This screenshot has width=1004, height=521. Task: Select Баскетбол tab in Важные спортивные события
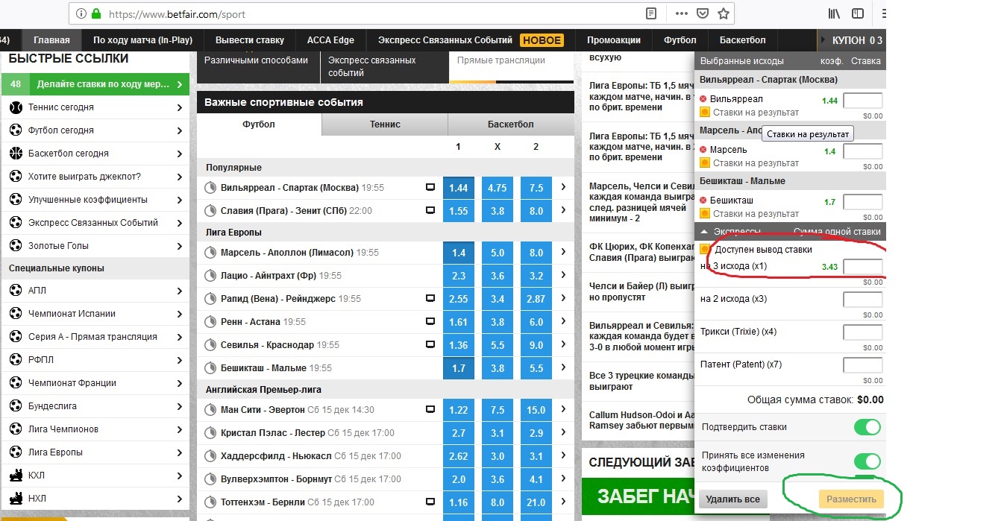[511, 124]
